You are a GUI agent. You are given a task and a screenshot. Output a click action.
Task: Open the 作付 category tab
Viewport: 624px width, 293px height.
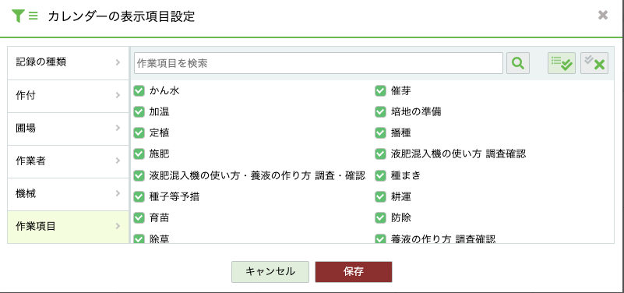[x=68, y=96]
